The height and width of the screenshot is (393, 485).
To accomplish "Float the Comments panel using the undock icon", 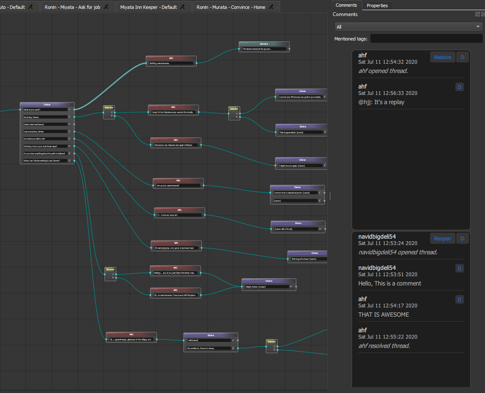I will [x=477, y=14].
